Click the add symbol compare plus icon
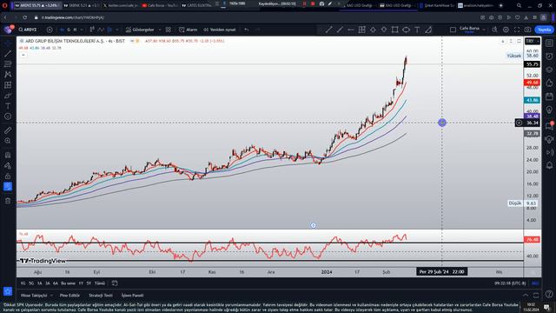556x313 pixels. pos(50,30)
